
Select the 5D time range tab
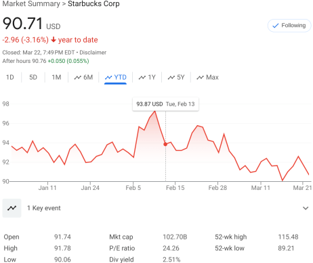(33, 78)
